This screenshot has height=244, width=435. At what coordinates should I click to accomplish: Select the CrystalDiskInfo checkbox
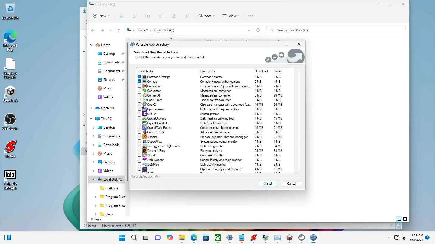pyautogui.click(x=139, y=118)
